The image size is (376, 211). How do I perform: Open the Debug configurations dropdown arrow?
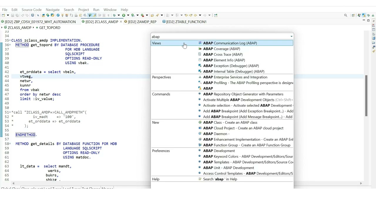(119, 15)
